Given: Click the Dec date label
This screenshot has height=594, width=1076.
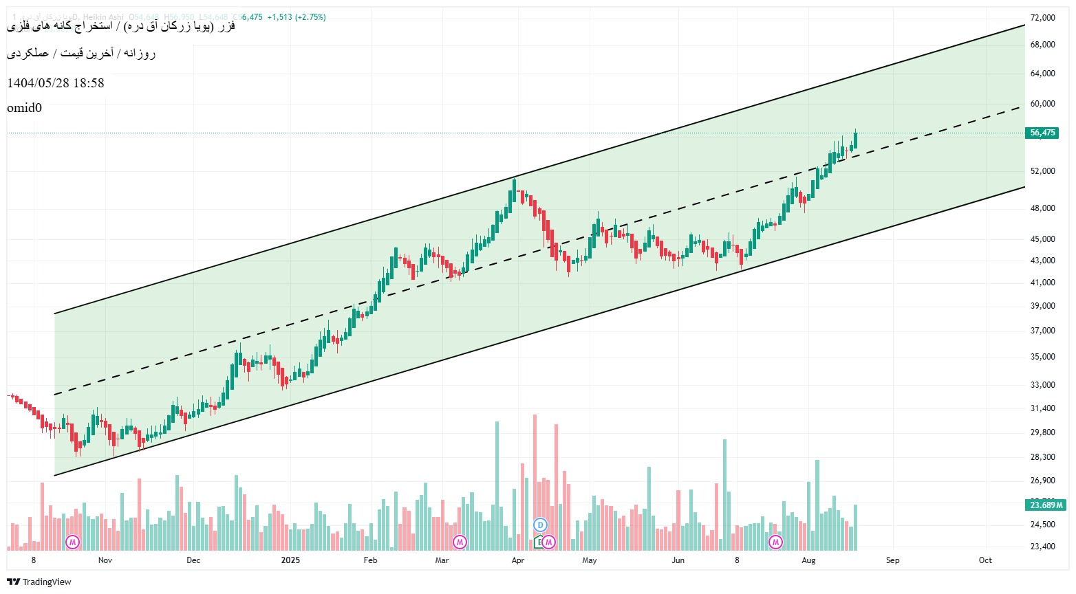Looking at the screenshot, I should [193, 560].
